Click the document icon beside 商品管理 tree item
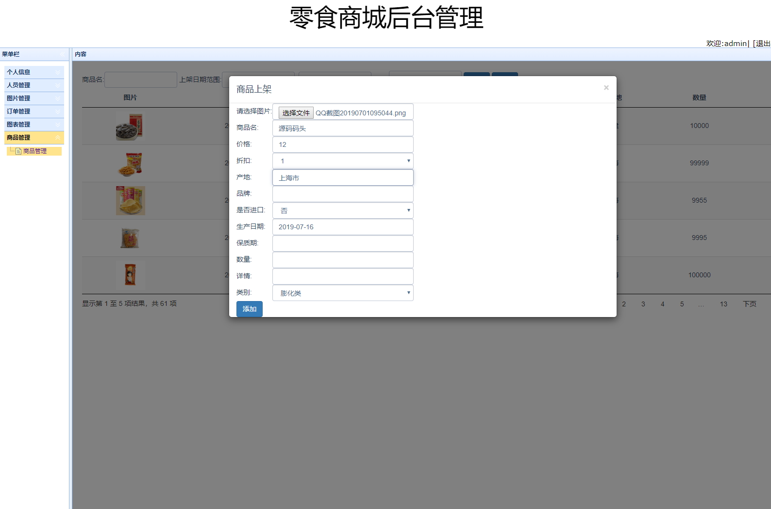The width and height of the screenshot is (771, 509). pos(18,151)
